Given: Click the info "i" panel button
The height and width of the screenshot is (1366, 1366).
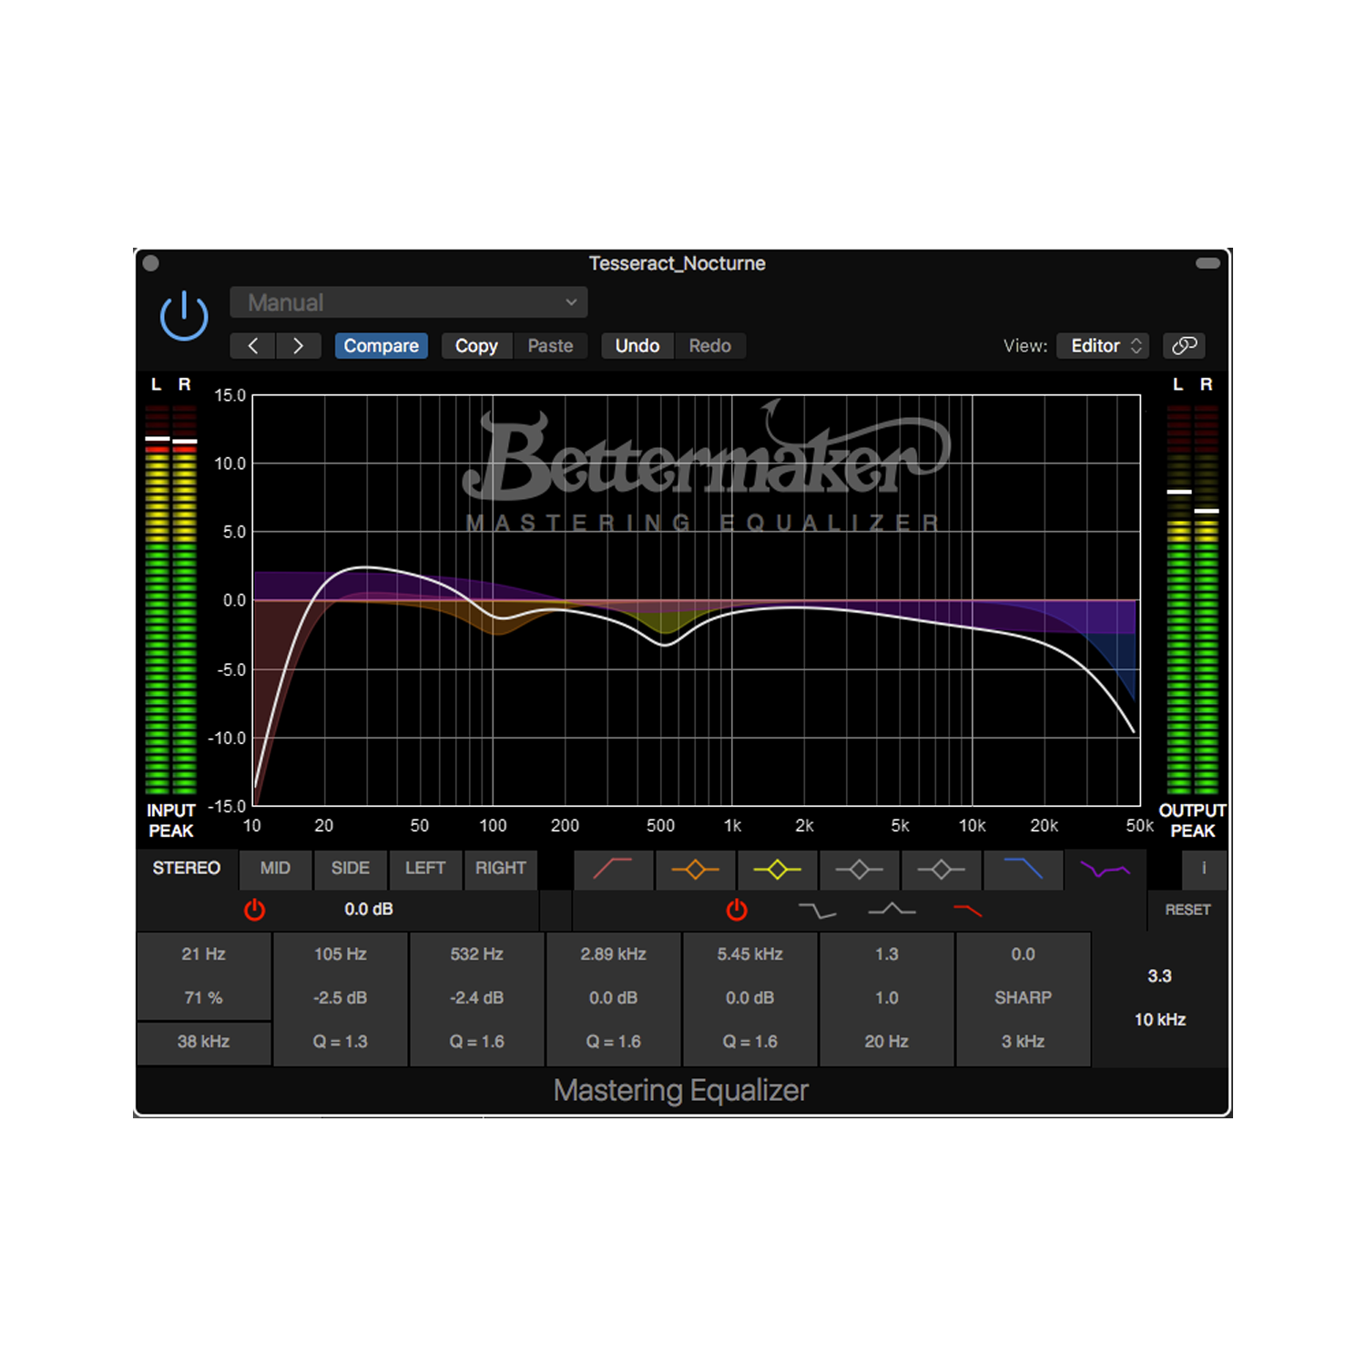Looking at the screenshot, I should pyautogui.click(x=1204, y=870).
